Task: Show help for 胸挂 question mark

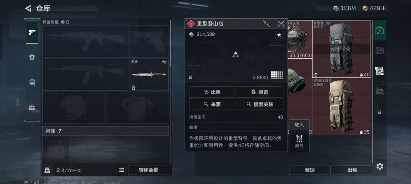Action: pos(60,131)
